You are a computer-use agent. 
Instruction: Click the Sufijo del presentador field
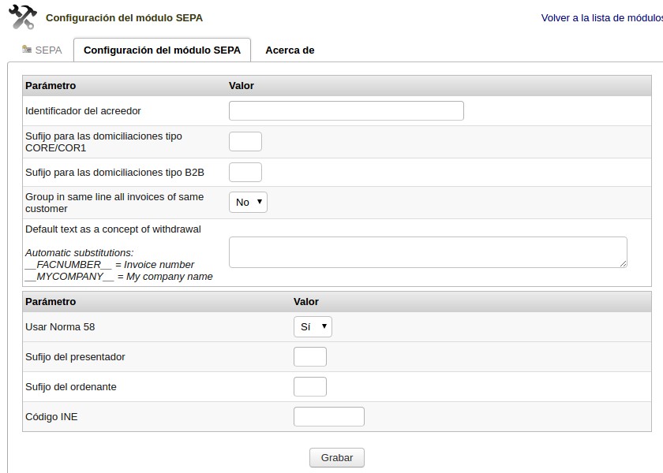coord(309,357)
